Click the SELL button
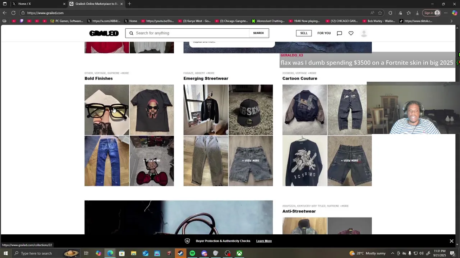 (304, 33)
